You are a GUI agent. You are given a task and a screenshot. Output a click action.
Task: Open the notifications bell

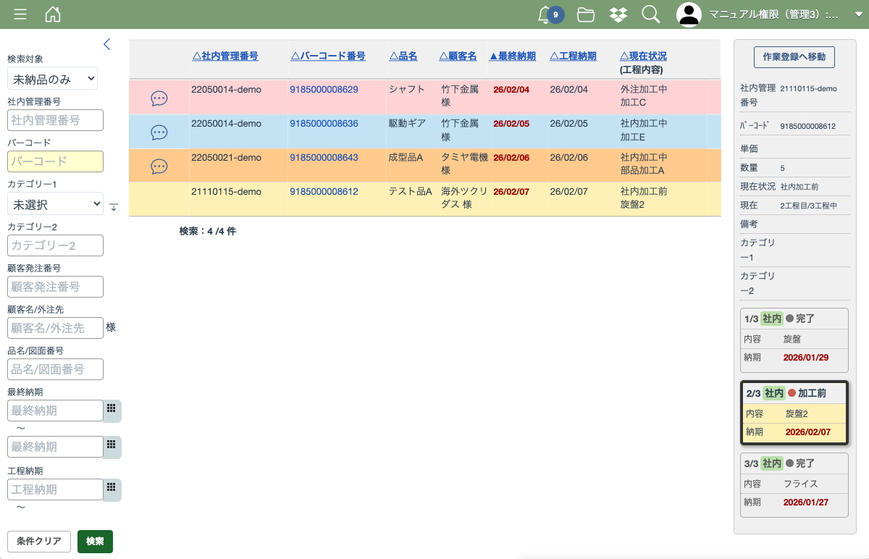[545, 14]
